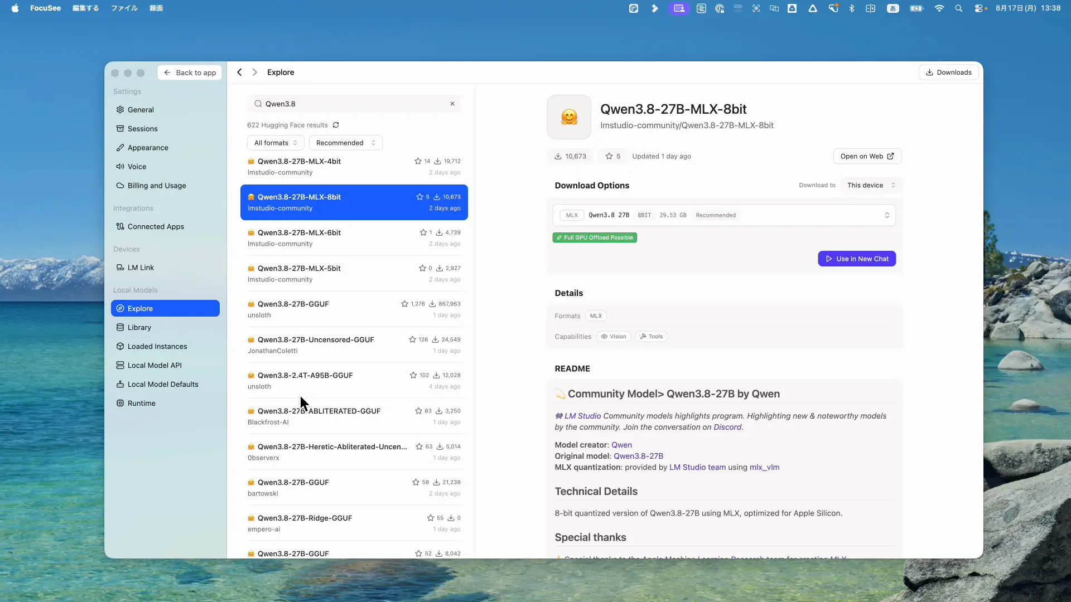1071x602 pixels.
Task: Open the Downloads panel
Action: coord(948,72)
